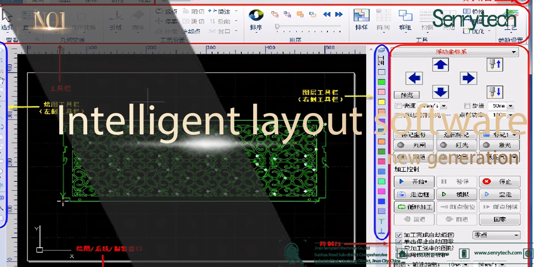Click the jog up arrow button

(x=441, y=65)
